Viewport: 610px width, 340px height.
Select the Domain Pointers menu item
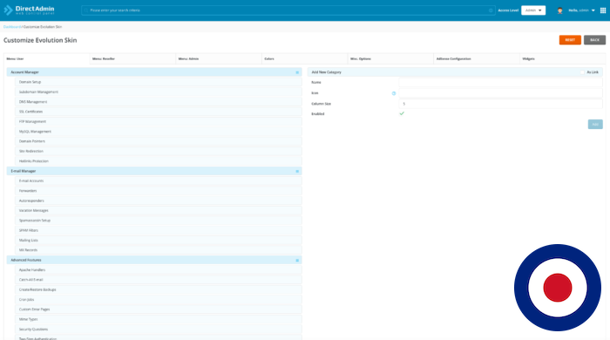pos(159,141)
